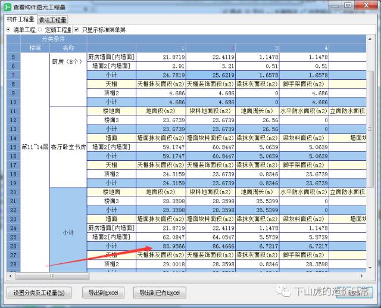Select row header number 26

13,245
